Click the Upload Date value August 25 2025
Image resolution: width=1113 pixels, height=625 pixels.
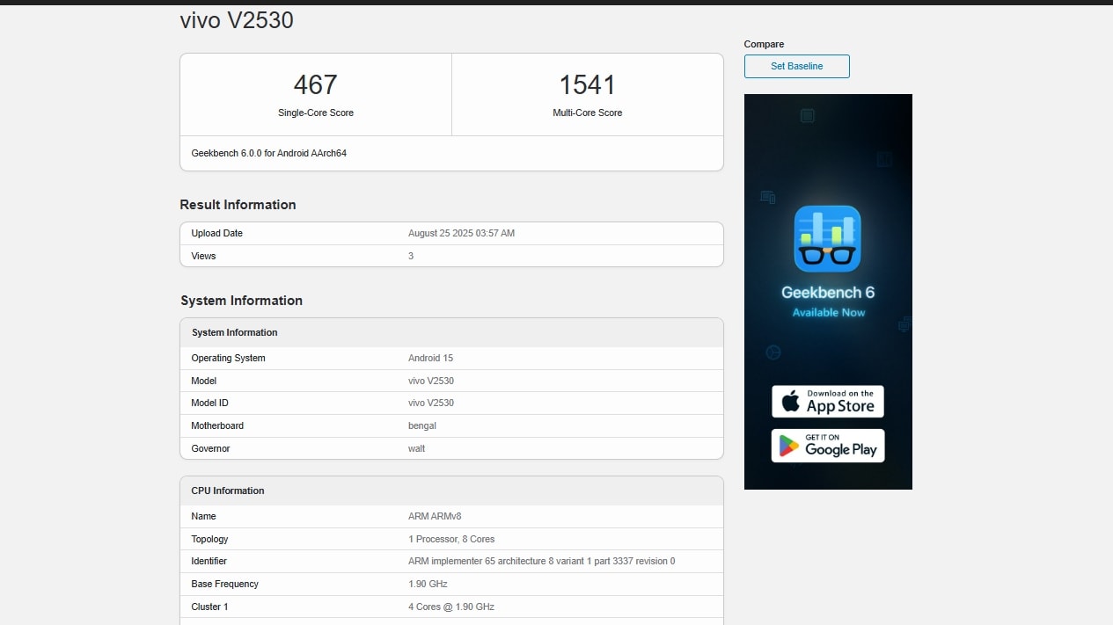pos(461,234)
